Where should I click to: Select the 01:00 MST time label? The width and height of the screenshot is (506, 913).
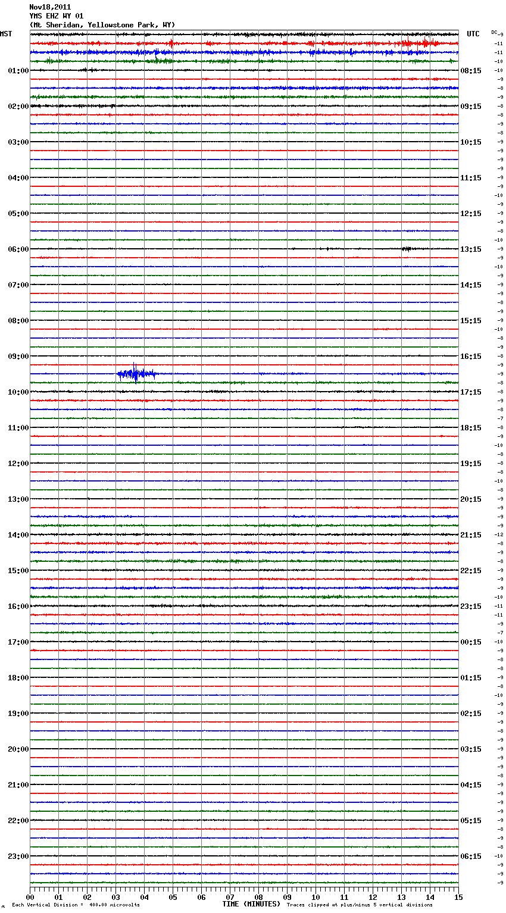[18, 71]
